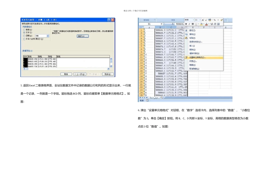
Task: Expand the Name Box dropdown arrow beside B1
Action: pyautogui.click(x=161, y=24)
